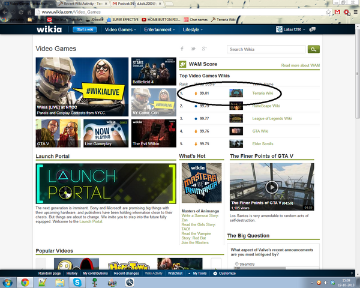Click the Google Plus share icon
This screenshot has width=360, height=288.
tap(204, 49)
